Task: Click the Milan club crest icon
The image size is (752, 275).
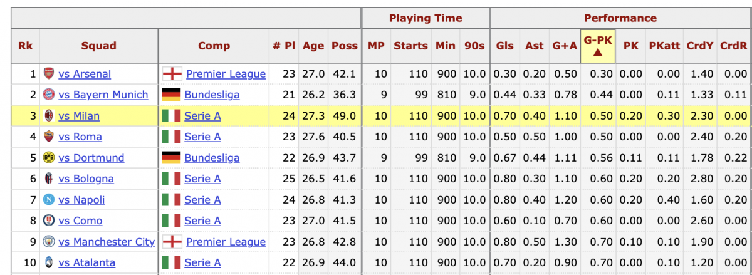Action: point(49,116)
